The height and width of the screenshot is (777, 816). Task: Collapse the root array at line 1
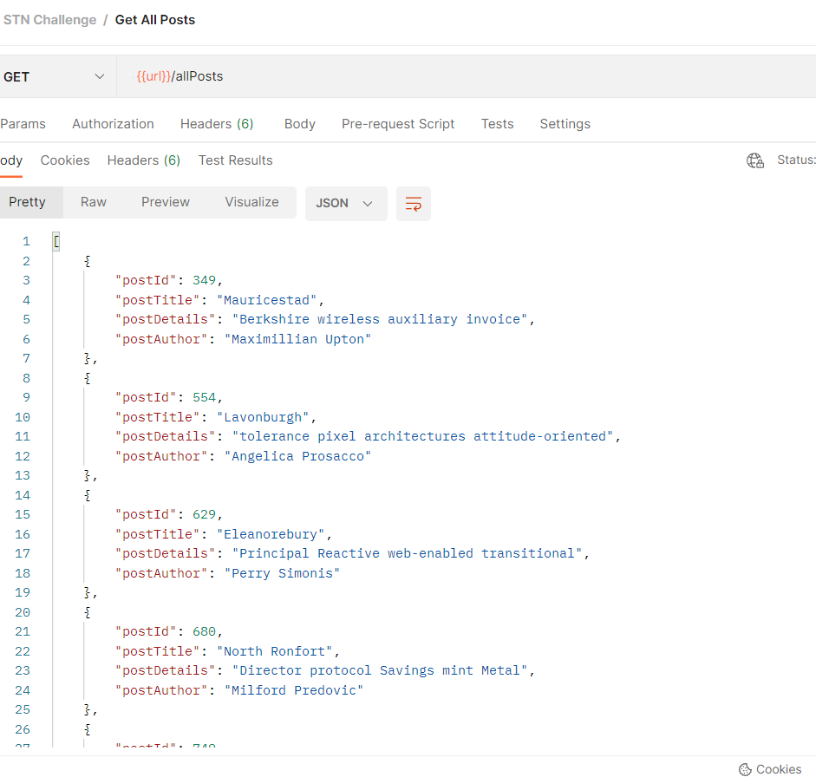click(56, 241)
